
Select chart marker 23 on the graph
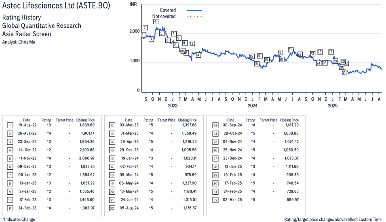(x=312, y=54)
